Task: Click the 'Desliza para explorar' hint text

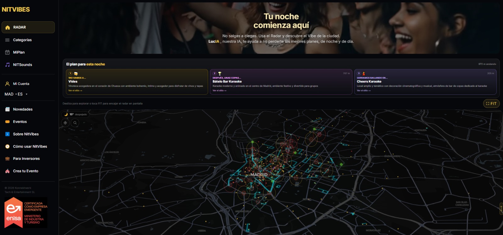Action: pos(102,103)
